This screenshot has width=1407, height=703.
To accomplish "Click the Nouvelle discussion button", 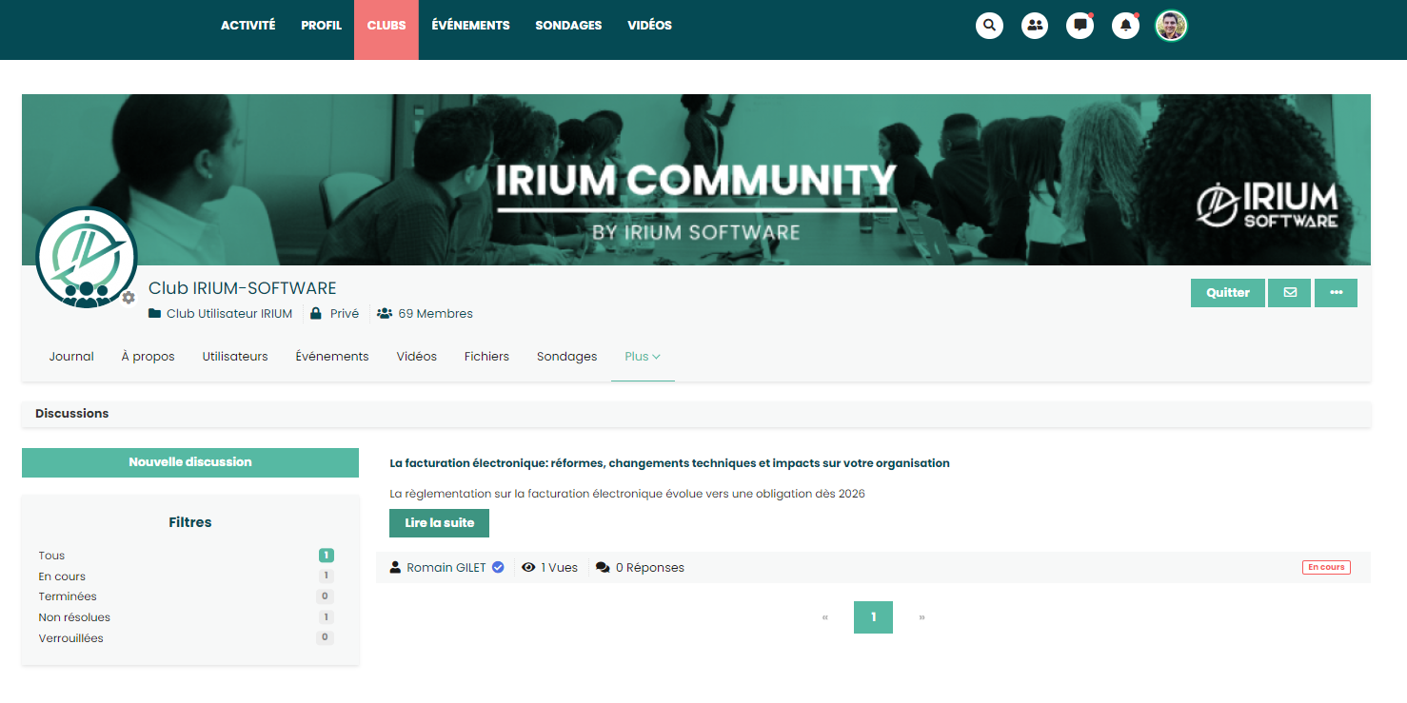I will [x=190, y=462].
